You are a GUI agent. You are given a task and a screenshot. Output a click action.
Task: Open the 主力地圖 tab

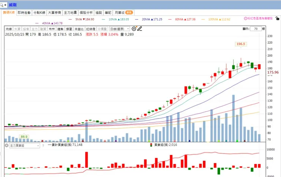(70, 13)
